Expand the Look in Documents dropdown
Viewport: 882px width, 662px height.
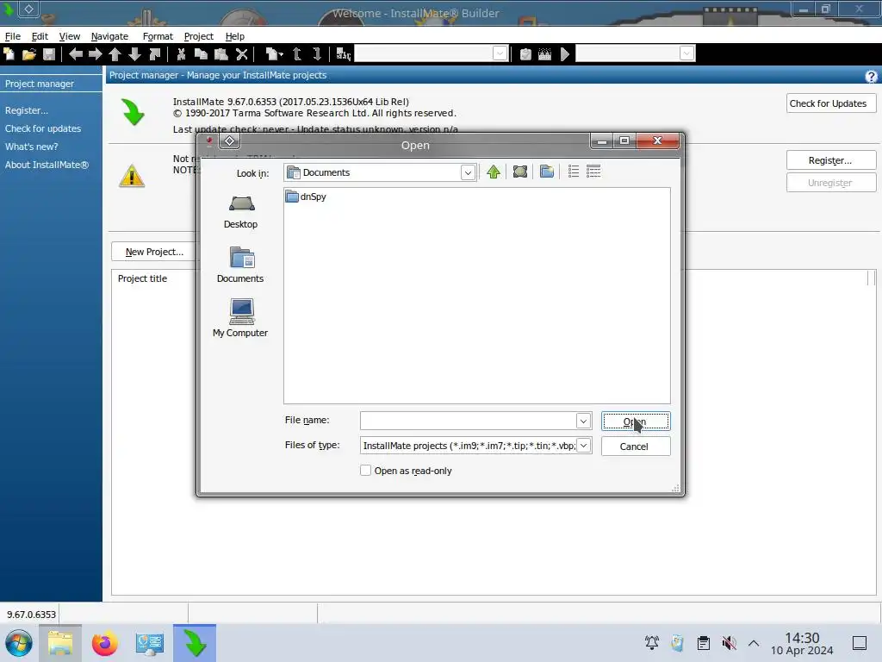tap(468, 172)
